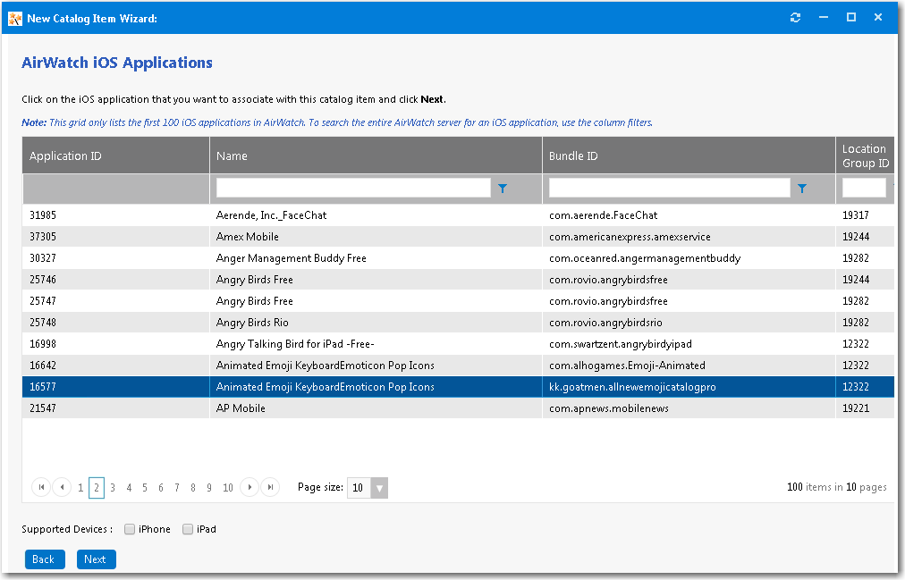The width and height of the screenshot is (905, 580).
Task: Maximize the New Catalog Item Wizard window
Action: [x=851, y=17]
